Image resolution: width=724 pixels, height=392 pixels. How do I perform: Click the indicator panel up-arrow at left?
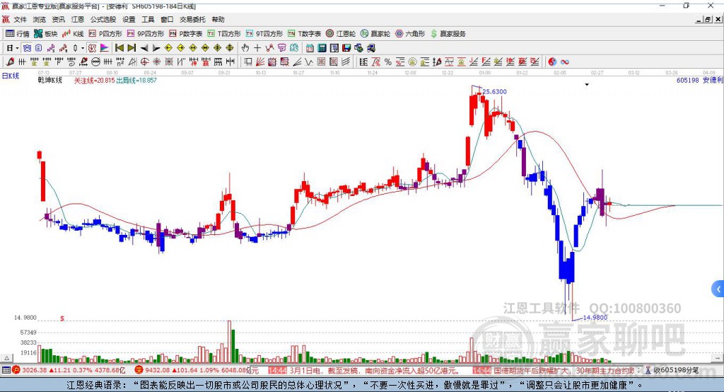coord(7,358)
